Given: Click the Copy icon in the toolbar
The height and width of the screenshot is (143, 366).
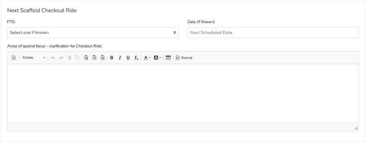Looking at the screenshot, I should (x=78, y=58).
